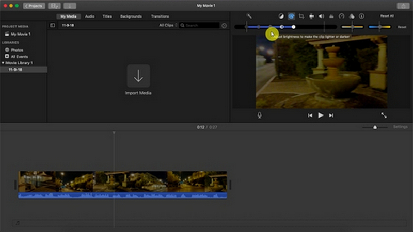Collapse the iMovie Library 1 triangle

[x=3, y=63]
